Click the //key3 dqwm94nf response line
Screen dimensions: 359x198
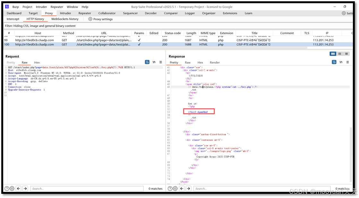tap(198, 112)
